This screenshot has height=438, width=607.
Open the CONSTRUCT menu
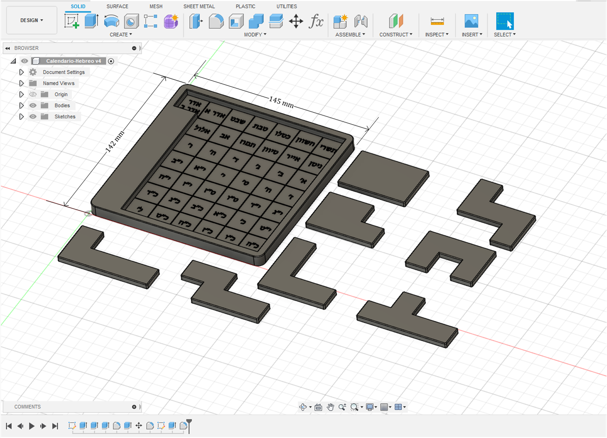395,35
